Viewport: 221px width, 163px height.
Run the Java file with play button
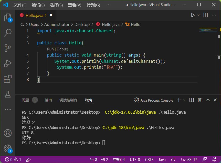coord(193,15)
